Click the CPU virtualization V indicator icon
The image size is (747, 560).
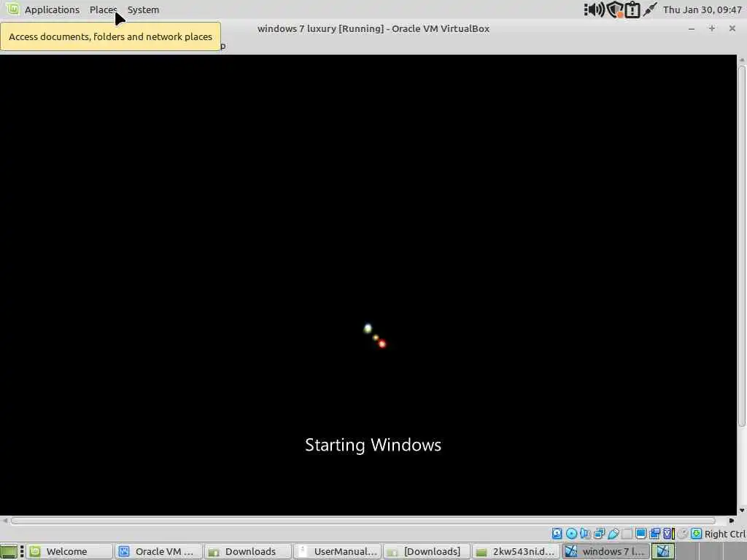coord(668,533)
